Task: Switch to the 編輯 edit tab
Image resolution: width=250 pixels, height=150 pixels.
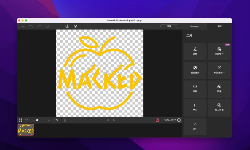Action: click(220, 26)
